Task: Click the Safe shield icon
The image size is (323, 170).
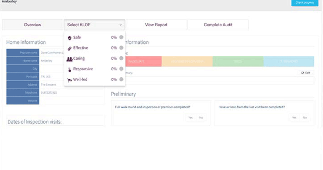Action: (x=69, y=38)
